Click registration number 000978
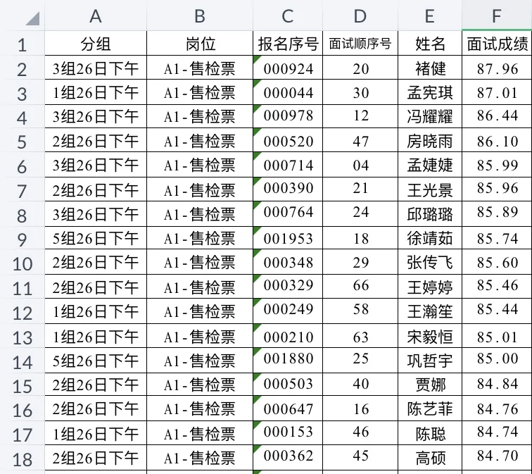 click(x=288, y=116)
